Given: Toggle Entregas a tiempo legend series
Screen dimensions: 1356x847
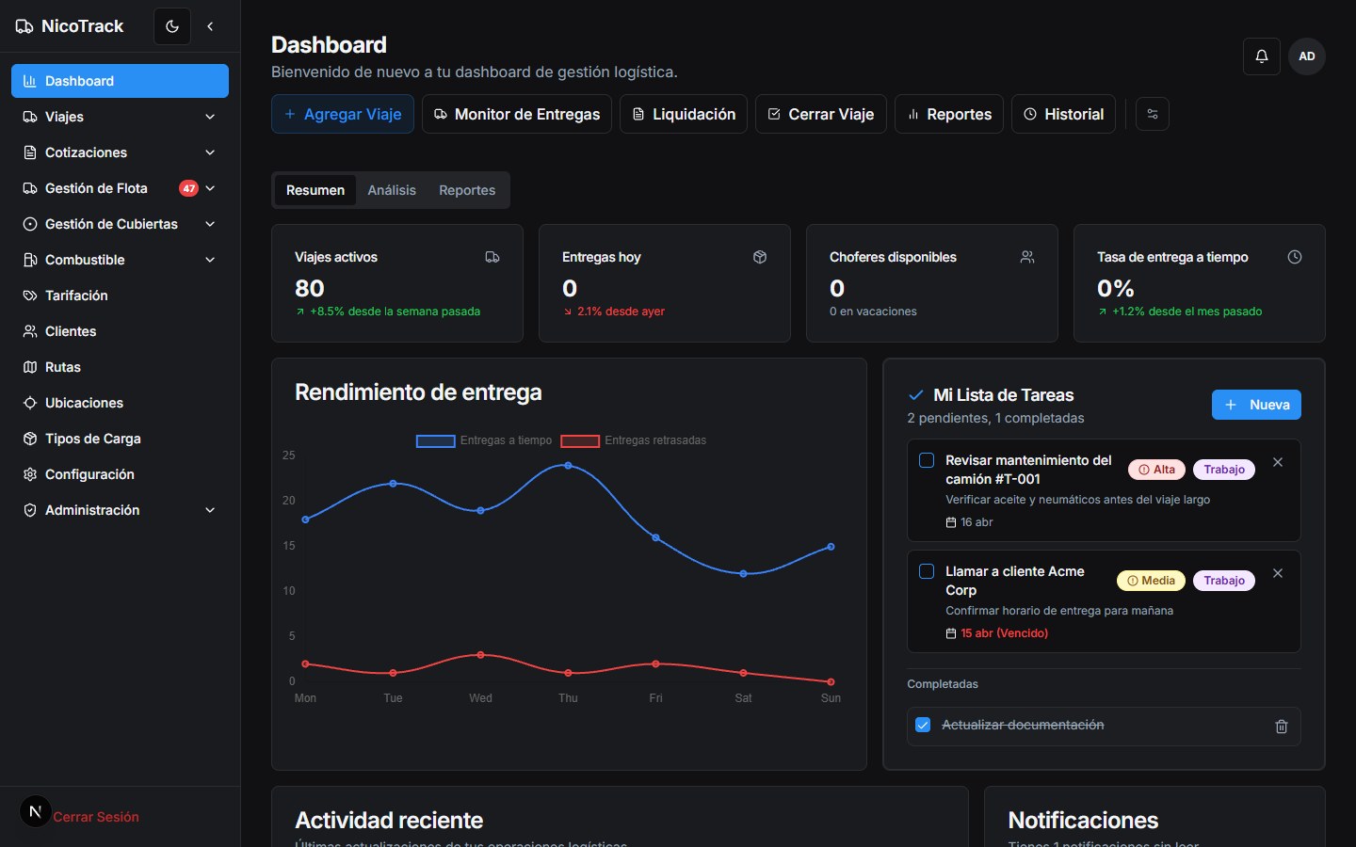Looking at the screenshot, I should click(x=484, y=440).
